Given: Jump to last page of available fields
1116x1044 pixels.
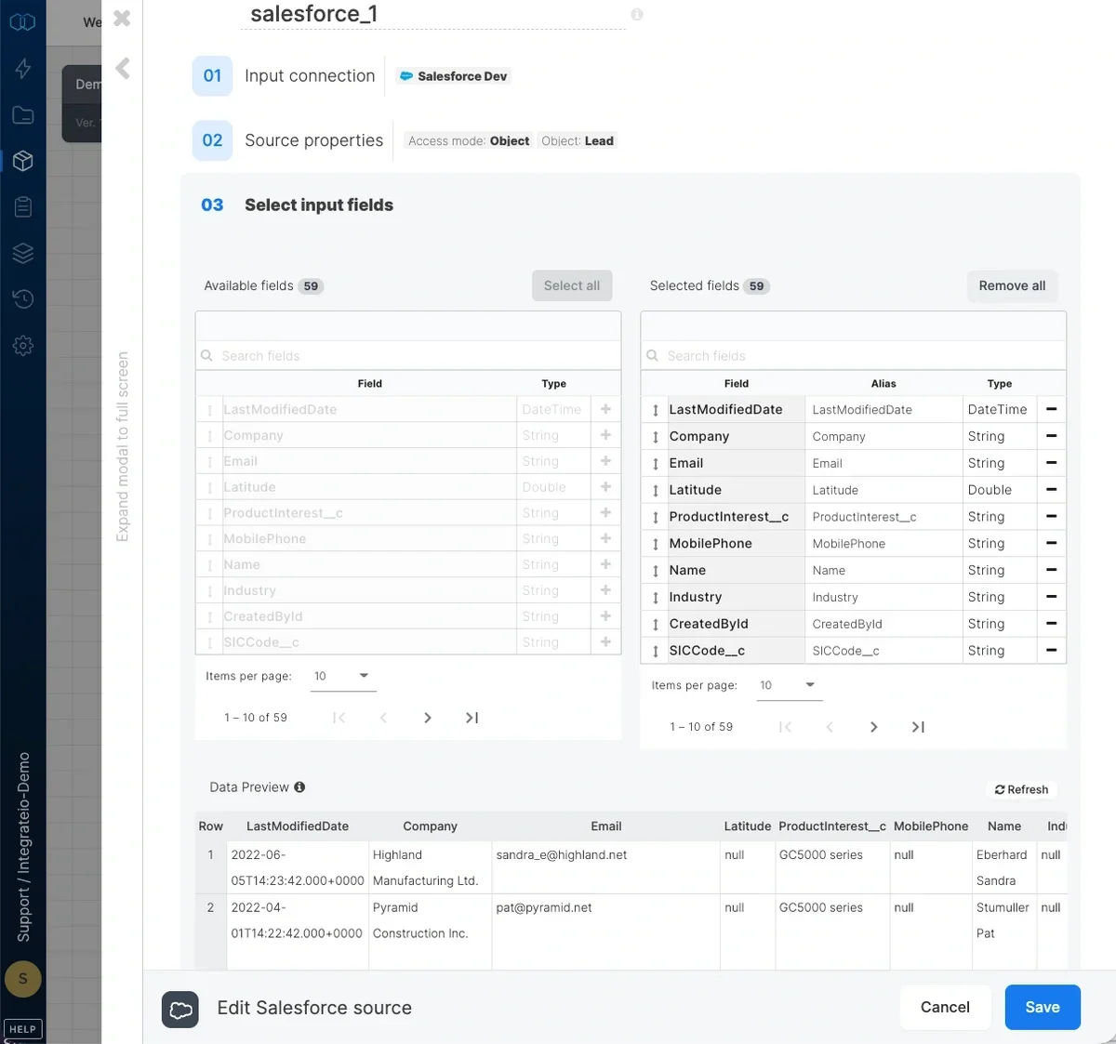Looking at the screenshot, I should 472,718.
